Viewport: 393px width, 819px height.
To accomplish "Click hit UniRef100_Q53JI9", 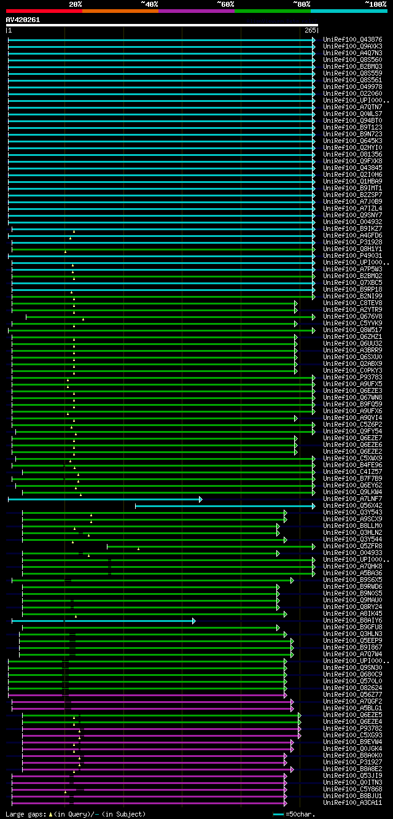I will 352,776.
